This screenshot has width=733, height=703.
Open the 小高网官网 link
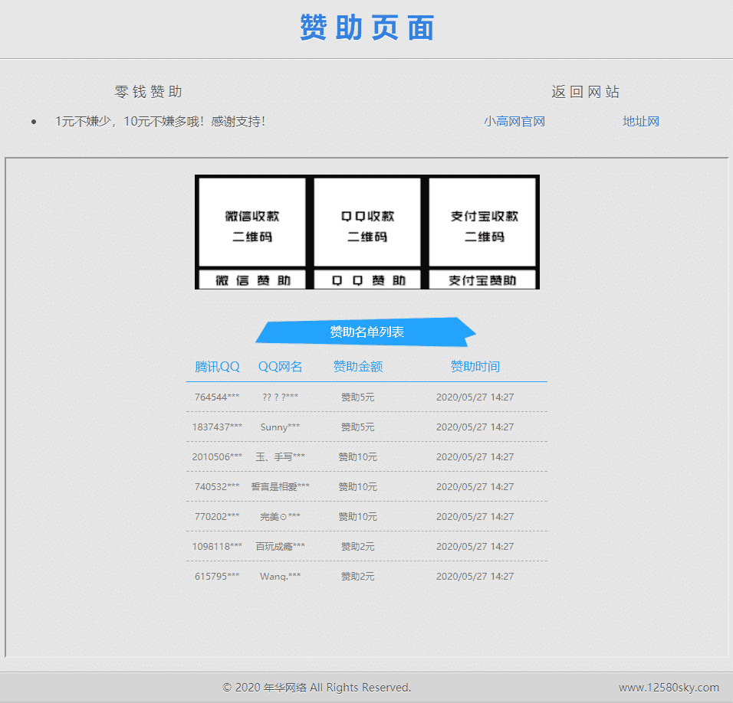click(x=514, y=121)
